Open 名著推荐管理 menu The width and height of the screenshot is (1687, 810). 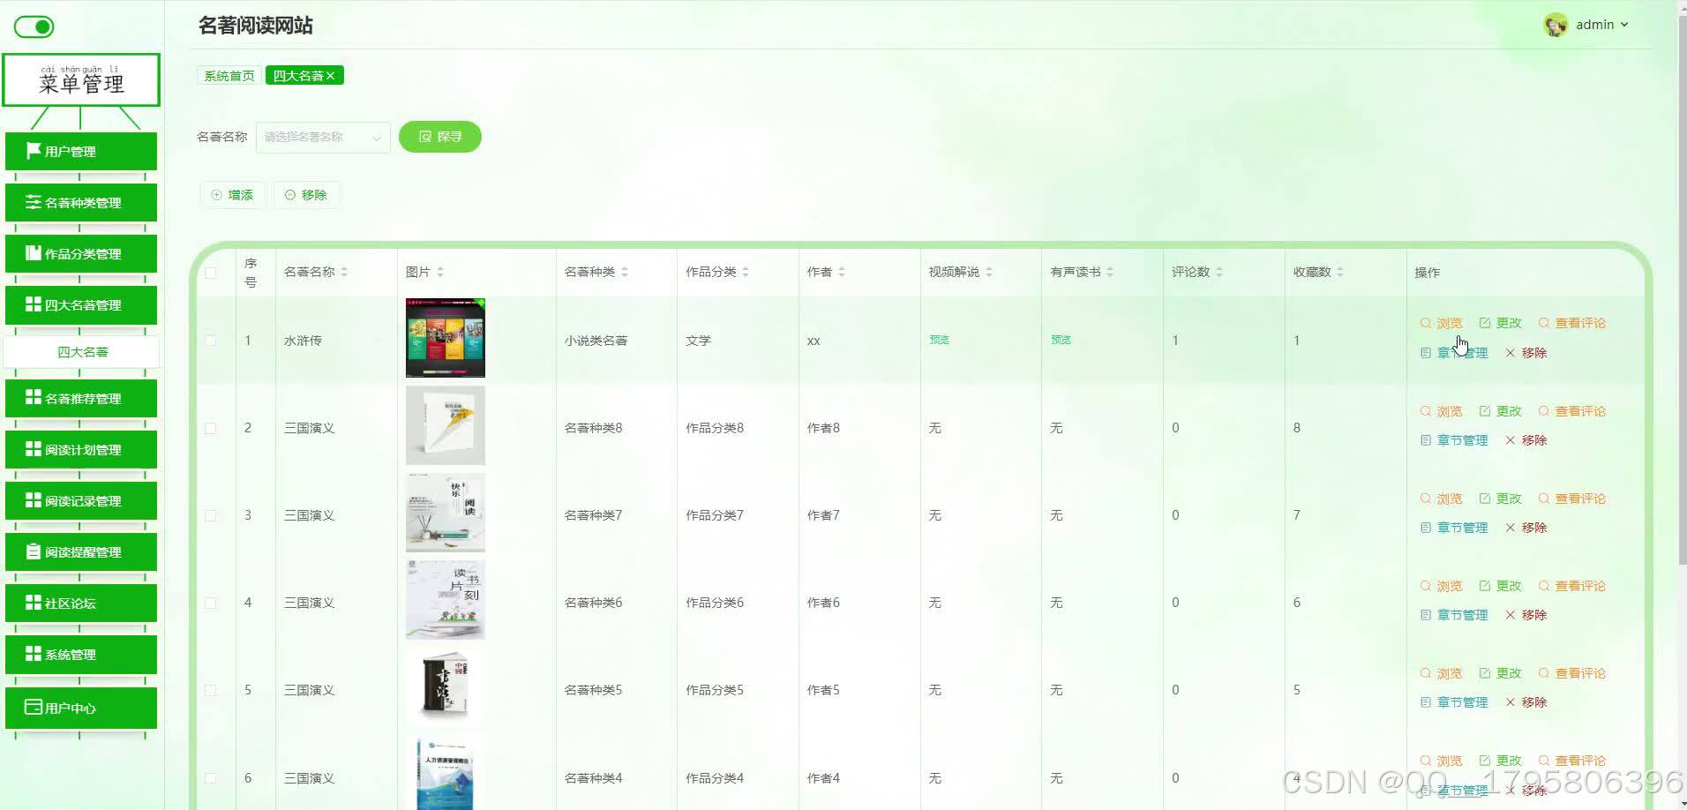tap(81, 398)
